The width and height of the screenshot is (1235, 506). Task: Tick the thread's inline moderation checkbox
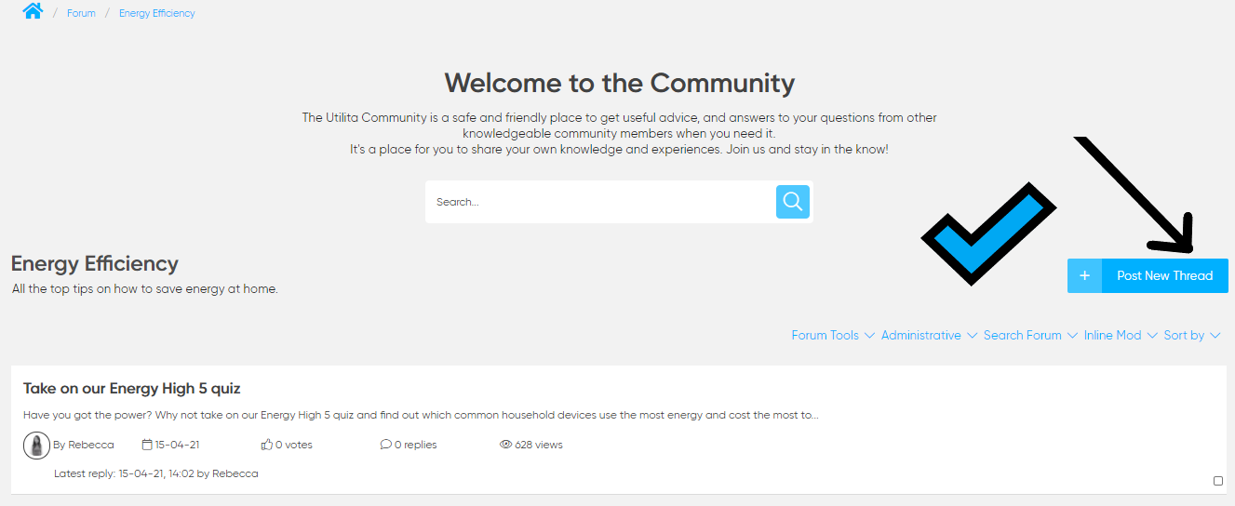click(1218, 481)
